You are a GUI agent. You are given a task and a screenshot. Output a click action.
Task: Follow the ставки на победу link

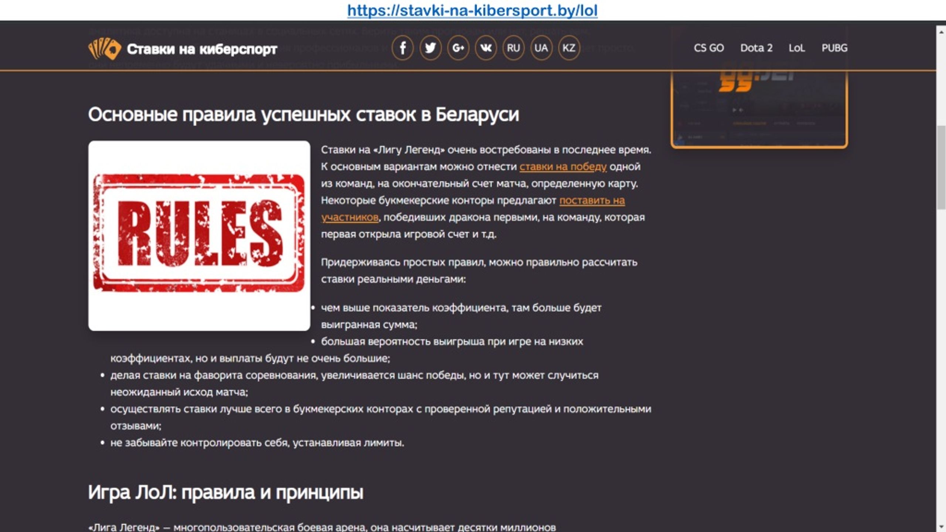tap(563, 167)
